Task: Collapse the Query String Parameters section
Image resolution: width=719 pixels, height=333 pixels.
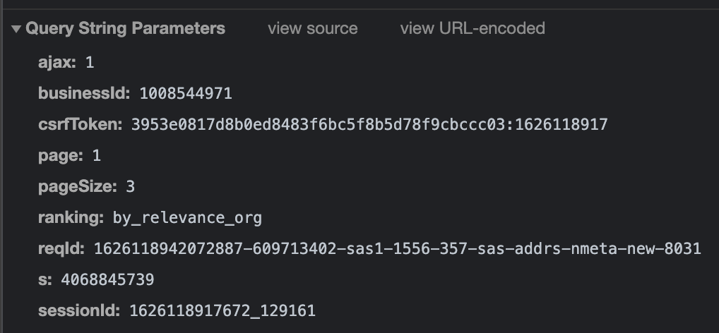Action: click(16, 29)
